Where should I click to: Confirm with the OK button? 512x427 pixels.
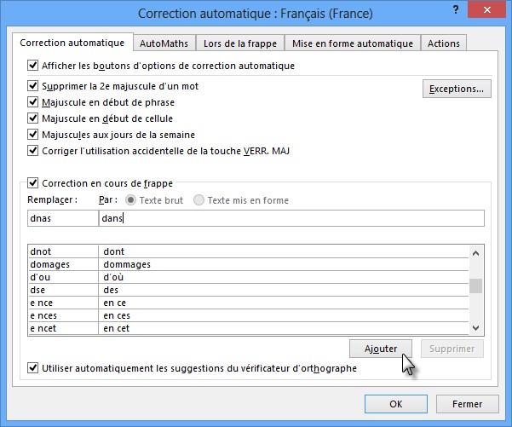click(395, 404)
